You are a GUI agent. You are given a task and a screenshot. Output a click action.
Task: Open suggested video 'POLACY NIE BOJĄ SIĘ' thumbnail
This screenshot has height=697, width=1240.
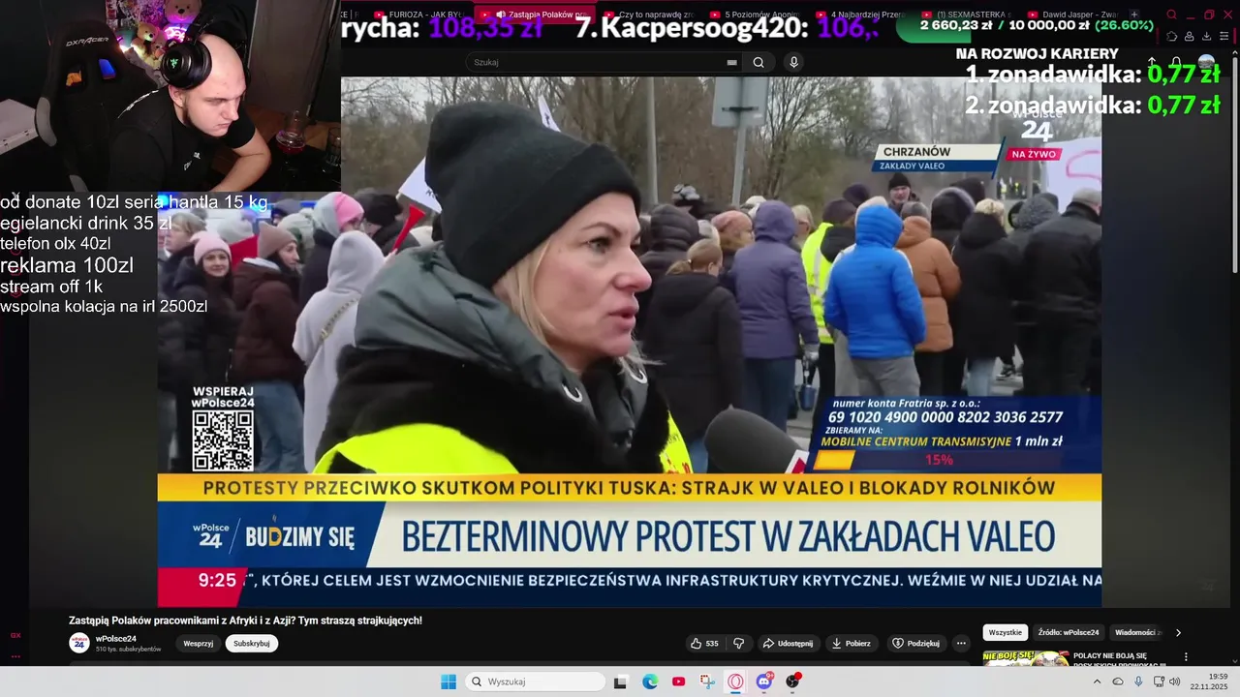click(x=1026, y=659)
